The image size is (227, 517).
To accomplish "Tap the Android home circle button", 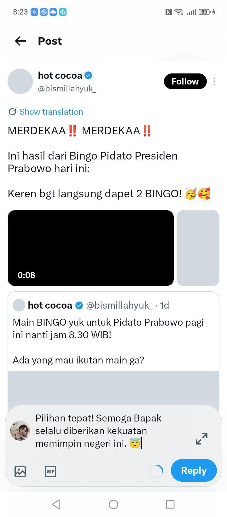I will 113,504.
